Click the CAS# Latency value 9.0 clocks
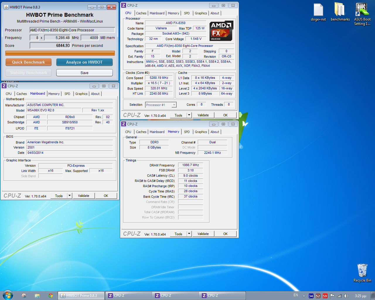The height and width of the screenshot is (300, 375). 190,176
